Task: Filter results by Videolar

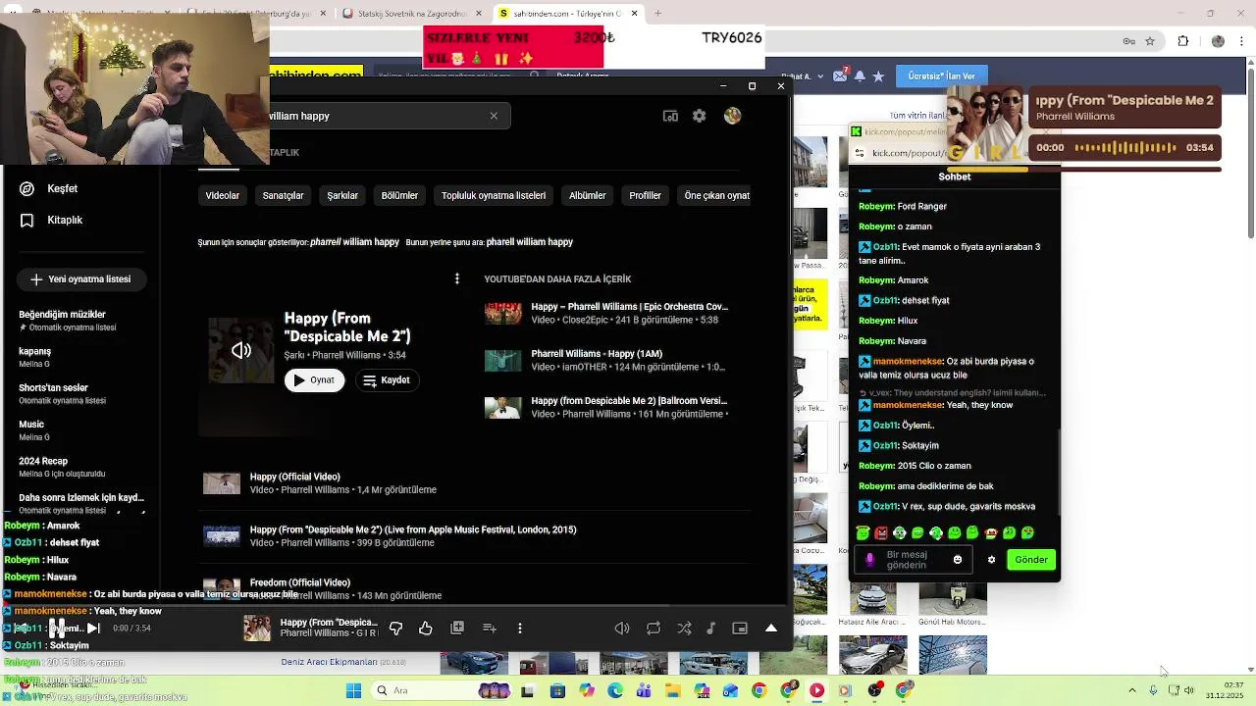Action: pyautogui.click(x=223, y=195)
